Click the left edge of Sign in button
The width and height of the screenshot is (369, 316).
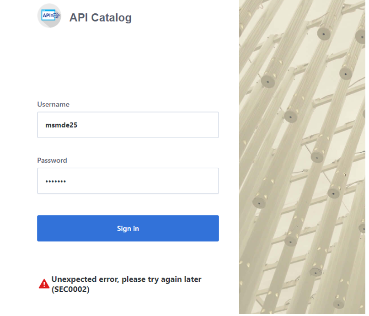[x=41, y=228]
